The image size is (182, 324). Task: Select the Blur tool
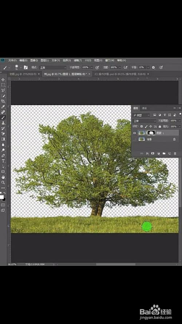click(x=3, y=145)
